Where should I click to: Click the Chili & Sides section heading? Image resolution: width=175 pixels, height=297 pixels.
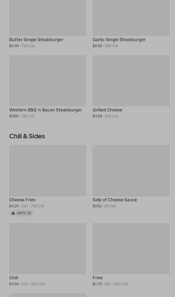[27, 136]
